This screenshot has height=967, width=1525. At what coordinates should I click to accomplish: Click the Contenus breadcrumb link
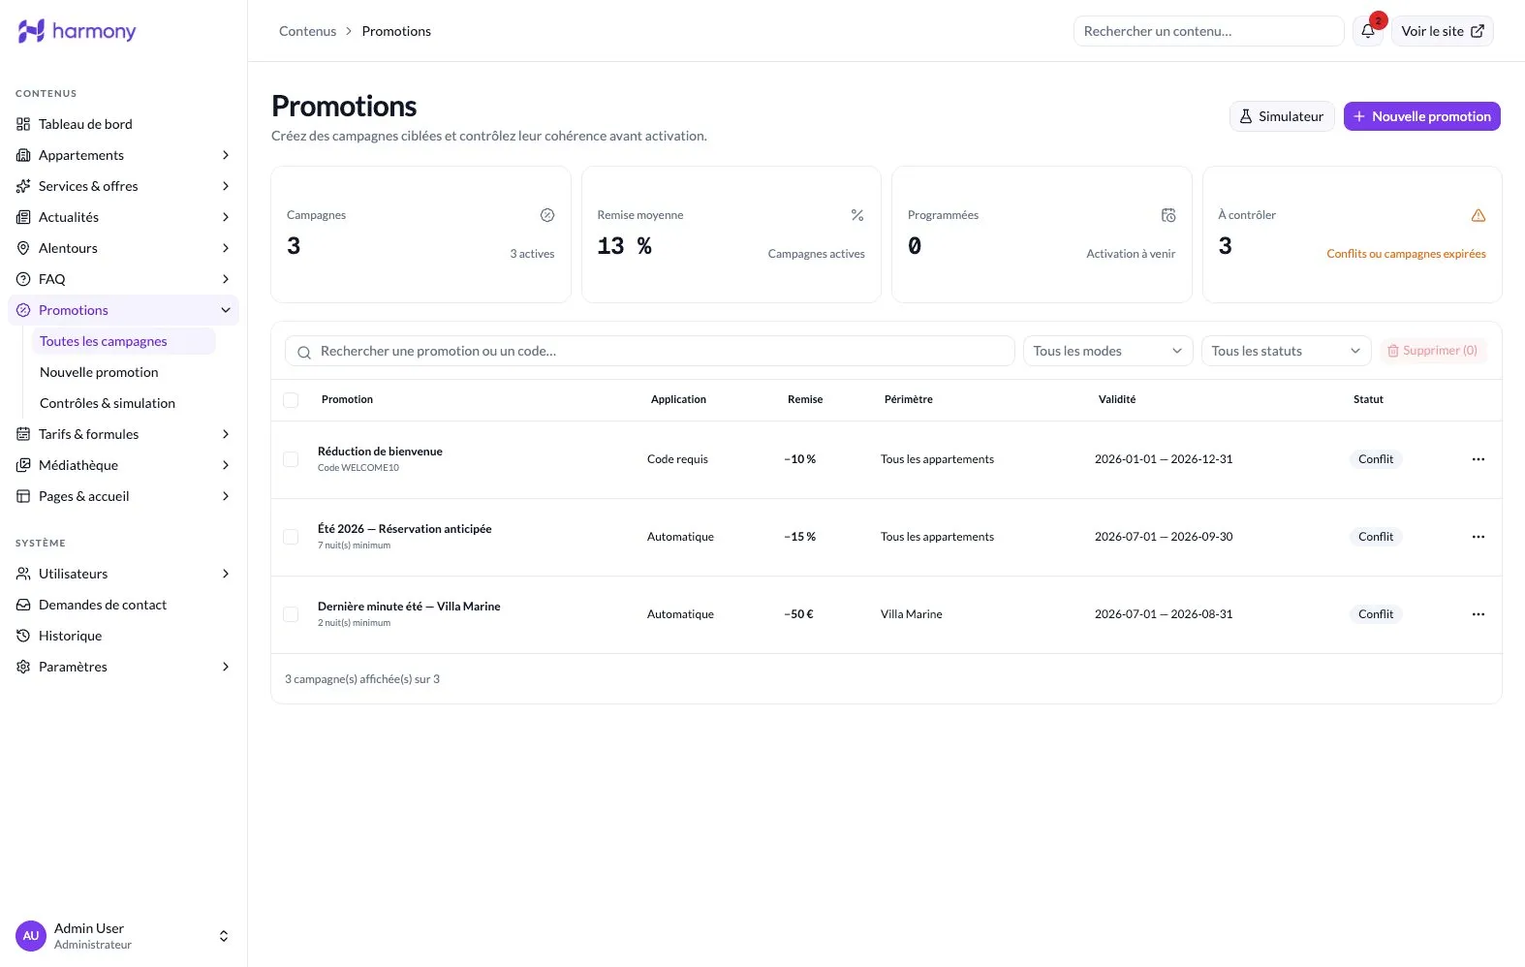pyautogui.click(x=308, y=31)
